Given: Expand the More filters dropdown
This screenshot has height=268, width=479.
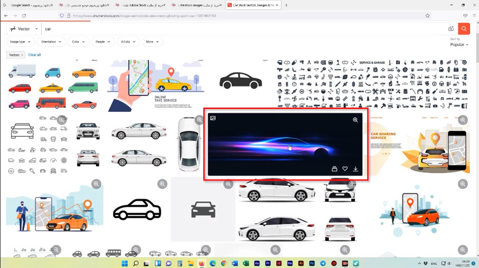Looking at the screenshot, I should click(152, 42).
